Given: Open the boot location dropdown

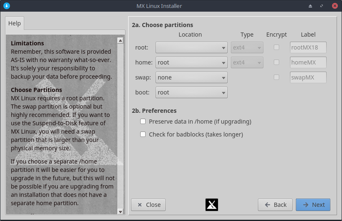Looking at the screenshot, I should [191, 92].
